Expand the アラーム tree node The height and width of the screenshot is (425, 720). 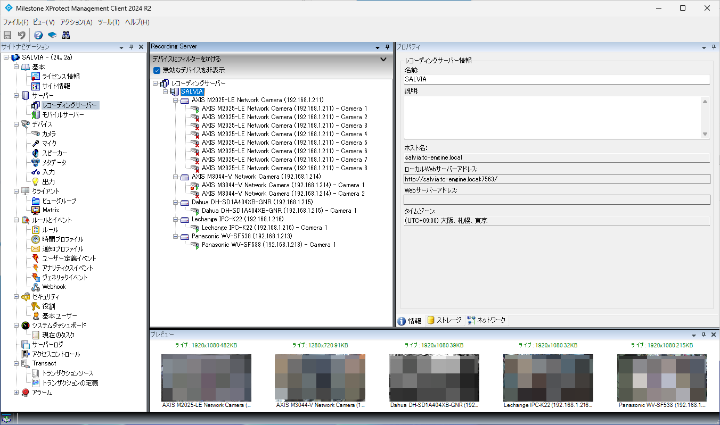(17, 393)
